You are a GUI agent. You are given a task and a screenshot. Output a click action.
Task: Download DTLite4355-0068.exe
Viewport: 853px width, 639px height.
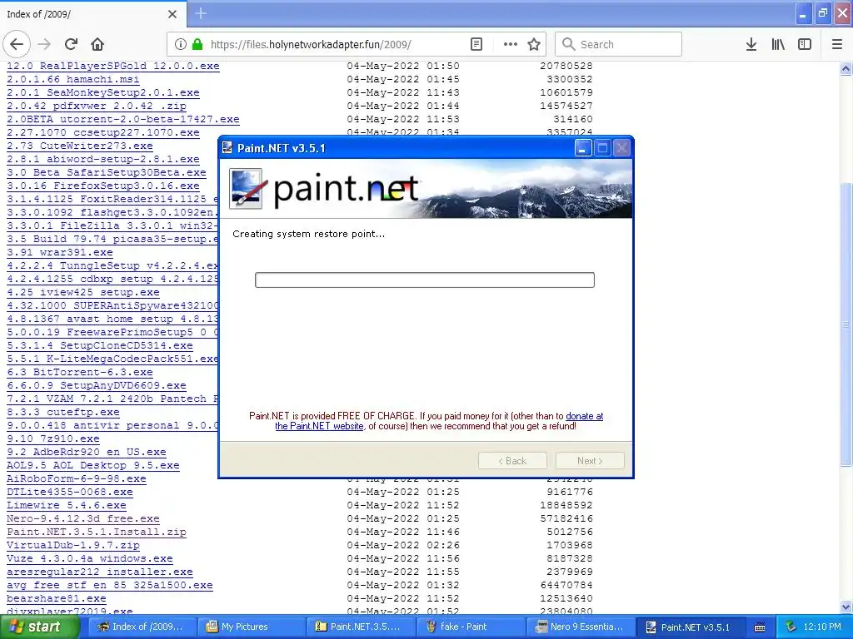click(x=70, y=493)
